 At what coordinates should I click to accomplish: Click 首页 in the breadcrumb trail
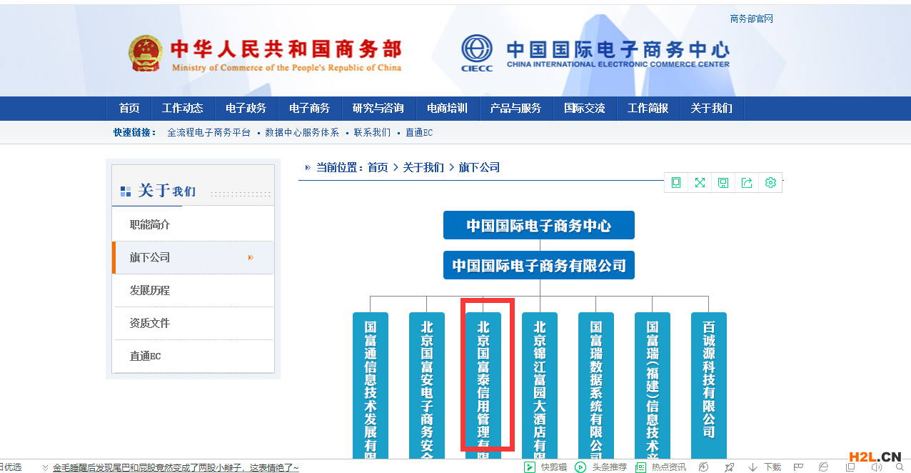pos(378,167)
